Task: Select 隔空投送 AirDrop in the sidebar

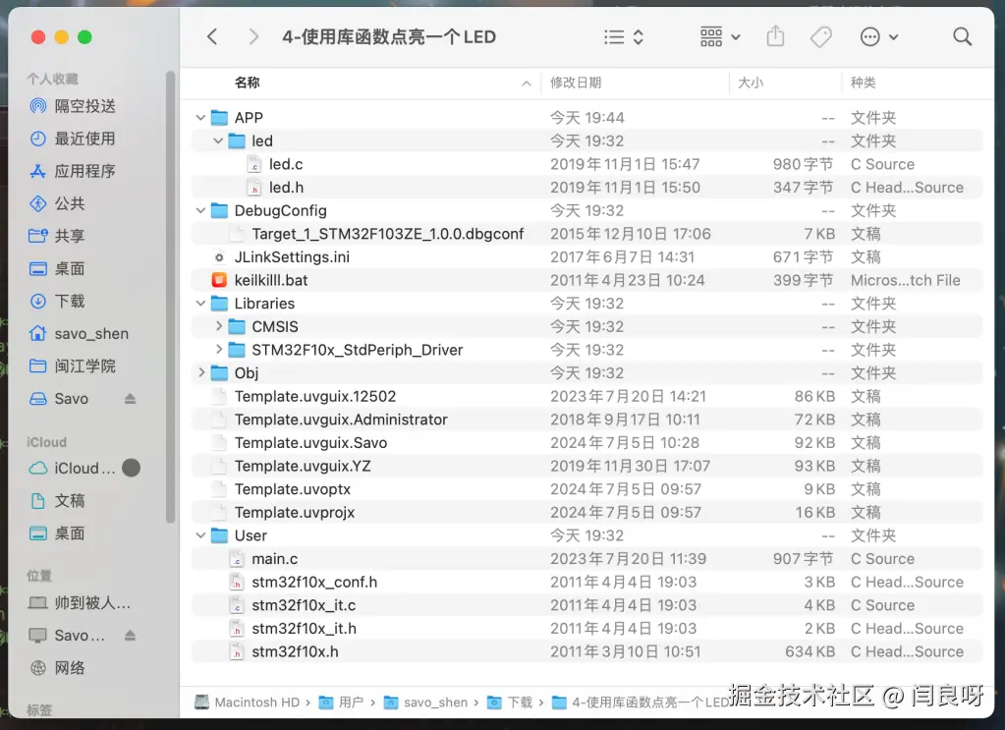Action: pos(79,106)
